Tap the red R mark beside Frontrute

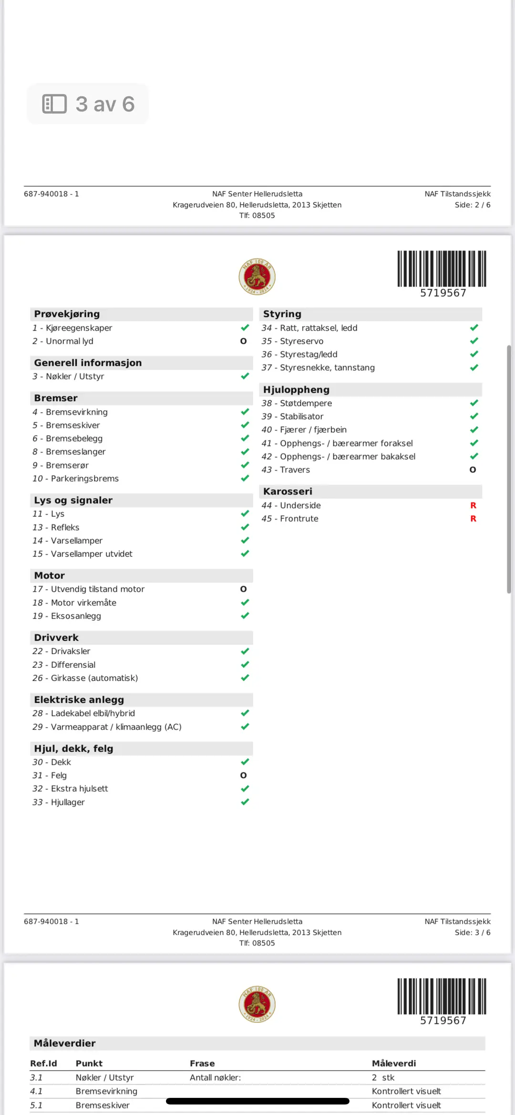pos(473,519)
